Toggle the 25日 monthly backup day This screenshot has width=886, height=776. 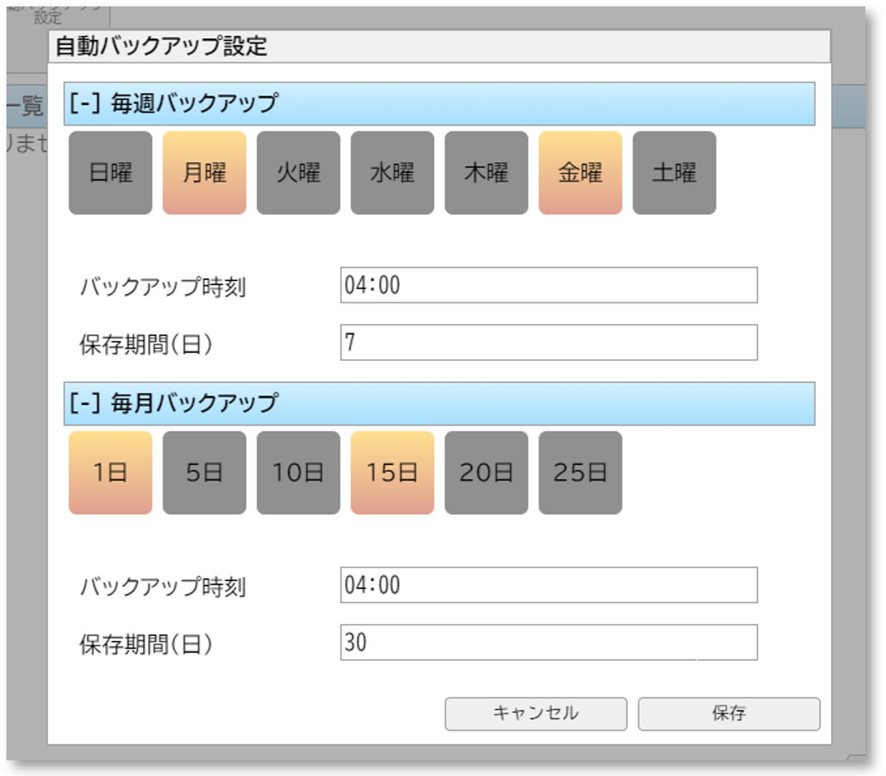point(581,471)
